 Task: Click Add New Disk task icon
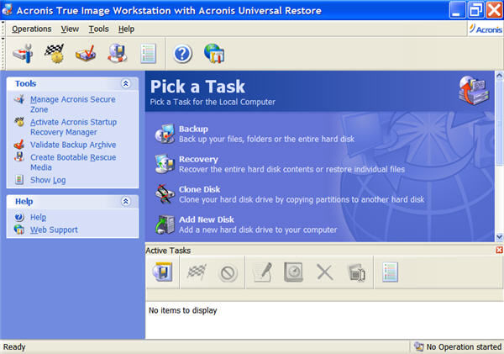click(x=165, y=224)
